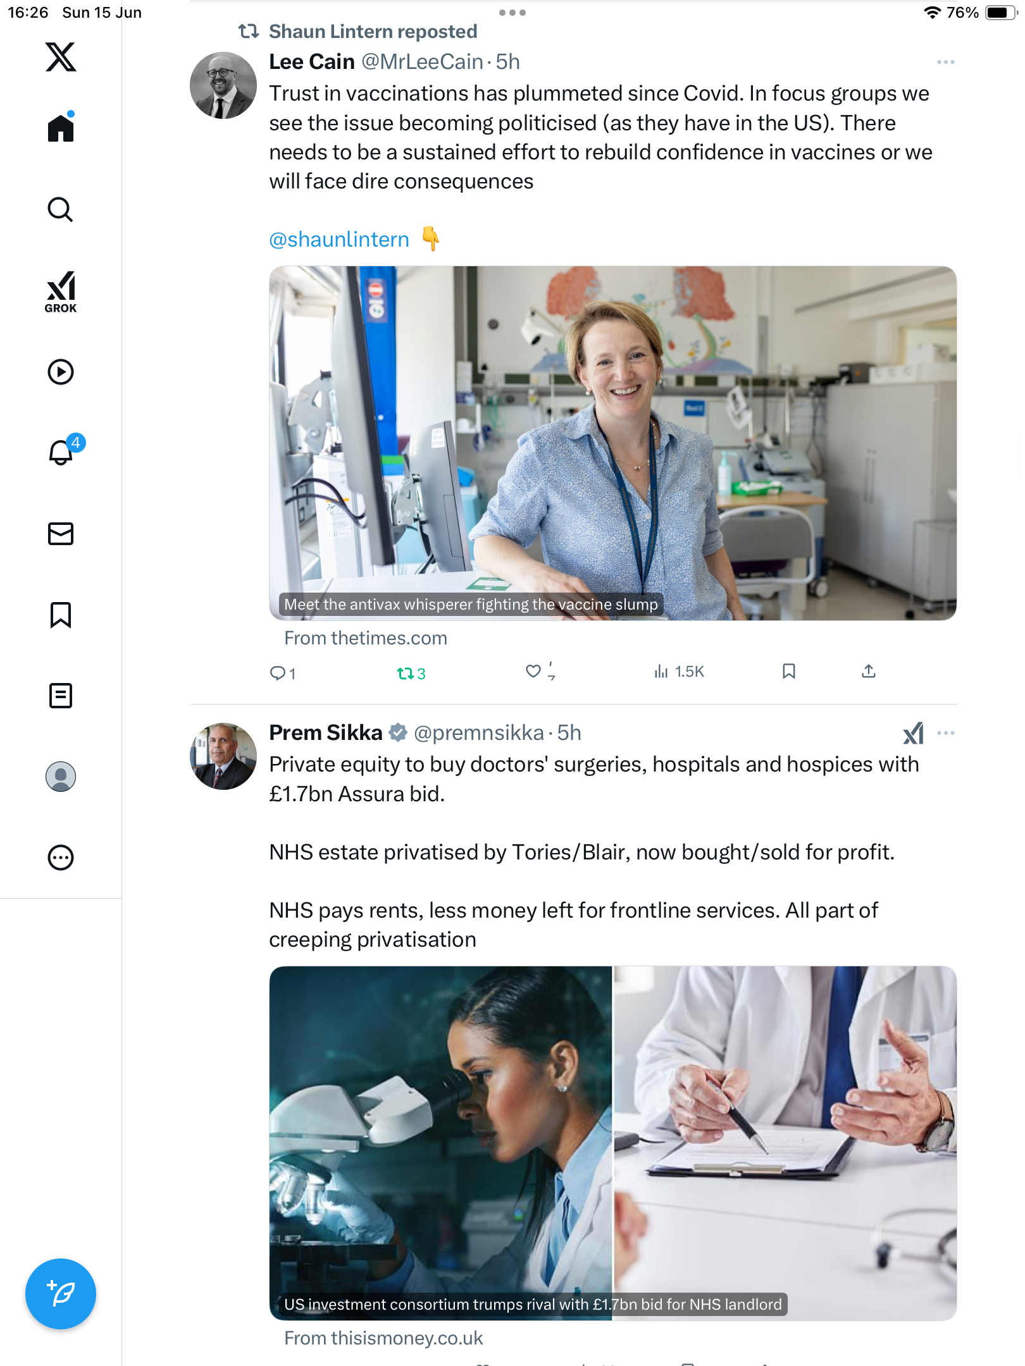Open the profile icon in sidebar
The height and width of the screenshot is (1366, 1025).
[x=61, y=777]
